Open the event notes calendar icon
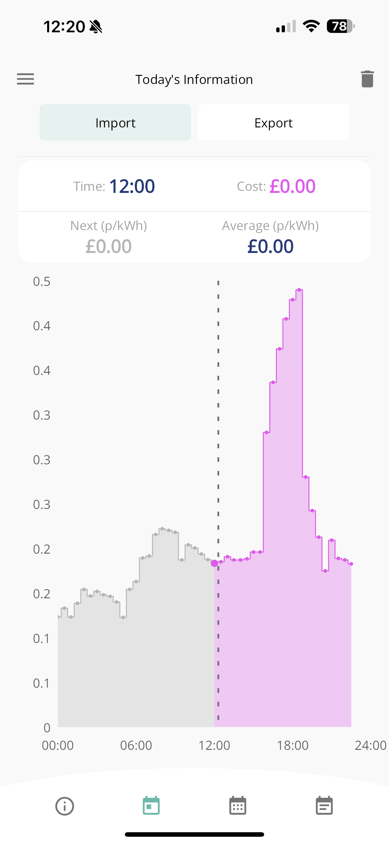 (x=324, y=805)
